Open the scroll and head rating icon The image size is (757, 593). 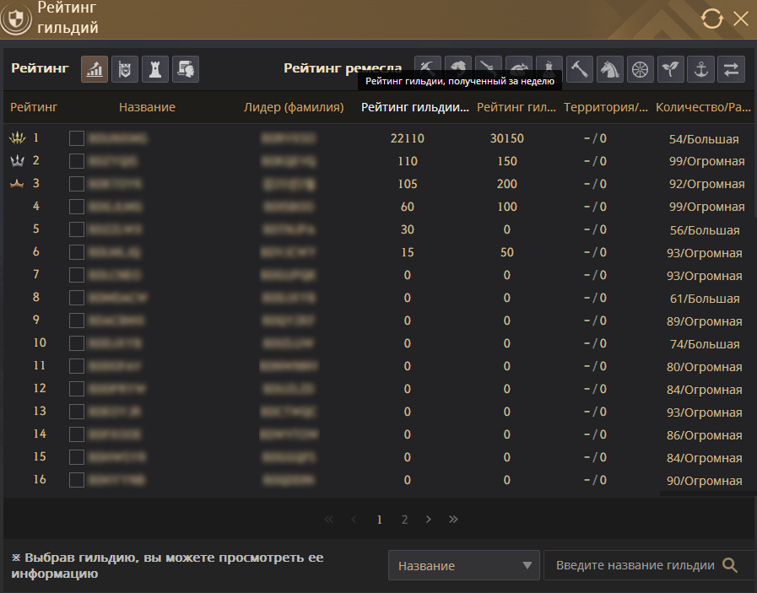(186, 69)
